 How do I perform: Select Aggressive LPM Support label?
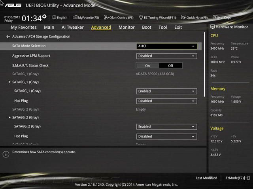[x=31, y=56]
